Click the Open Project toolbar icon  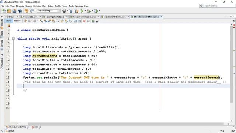click(x=14, y=11)
